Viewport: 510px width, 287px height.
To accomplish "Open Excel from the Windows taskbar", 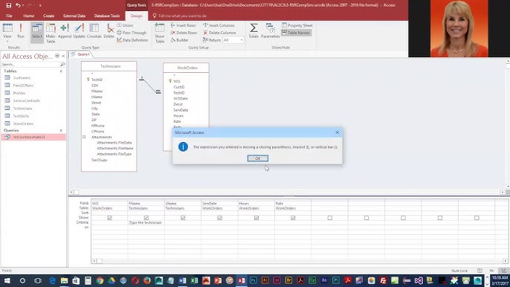I will (194, 280).
